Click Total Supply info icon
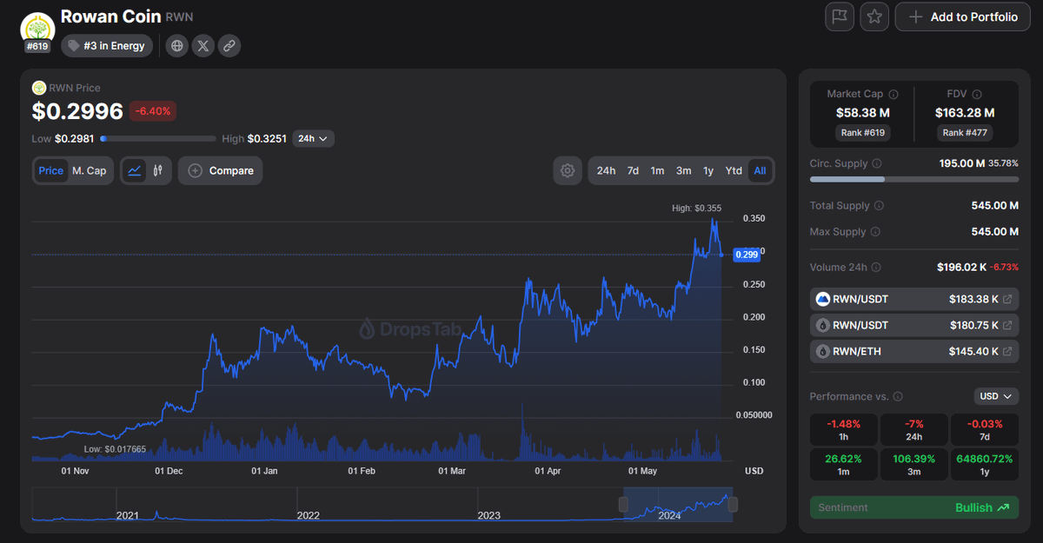The width and height of the screenshot is (1043, 543). 879,206
